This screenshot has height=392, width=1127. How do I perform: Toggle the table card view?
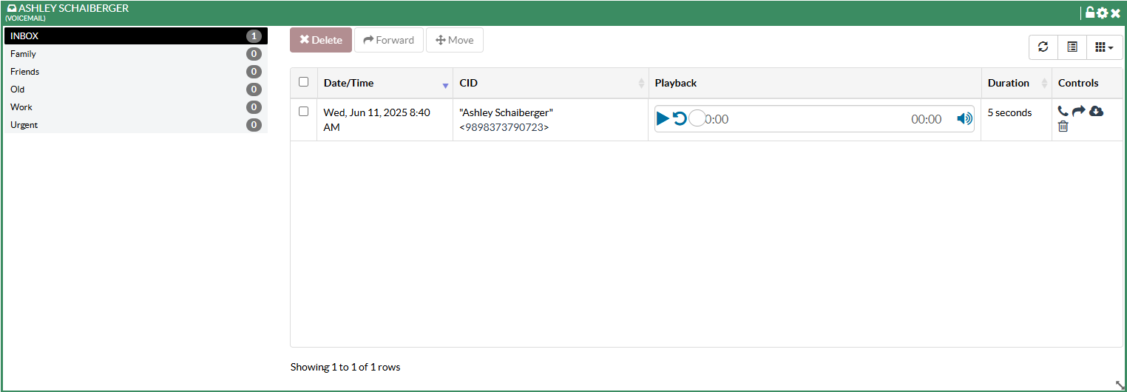click(1072, 47)
